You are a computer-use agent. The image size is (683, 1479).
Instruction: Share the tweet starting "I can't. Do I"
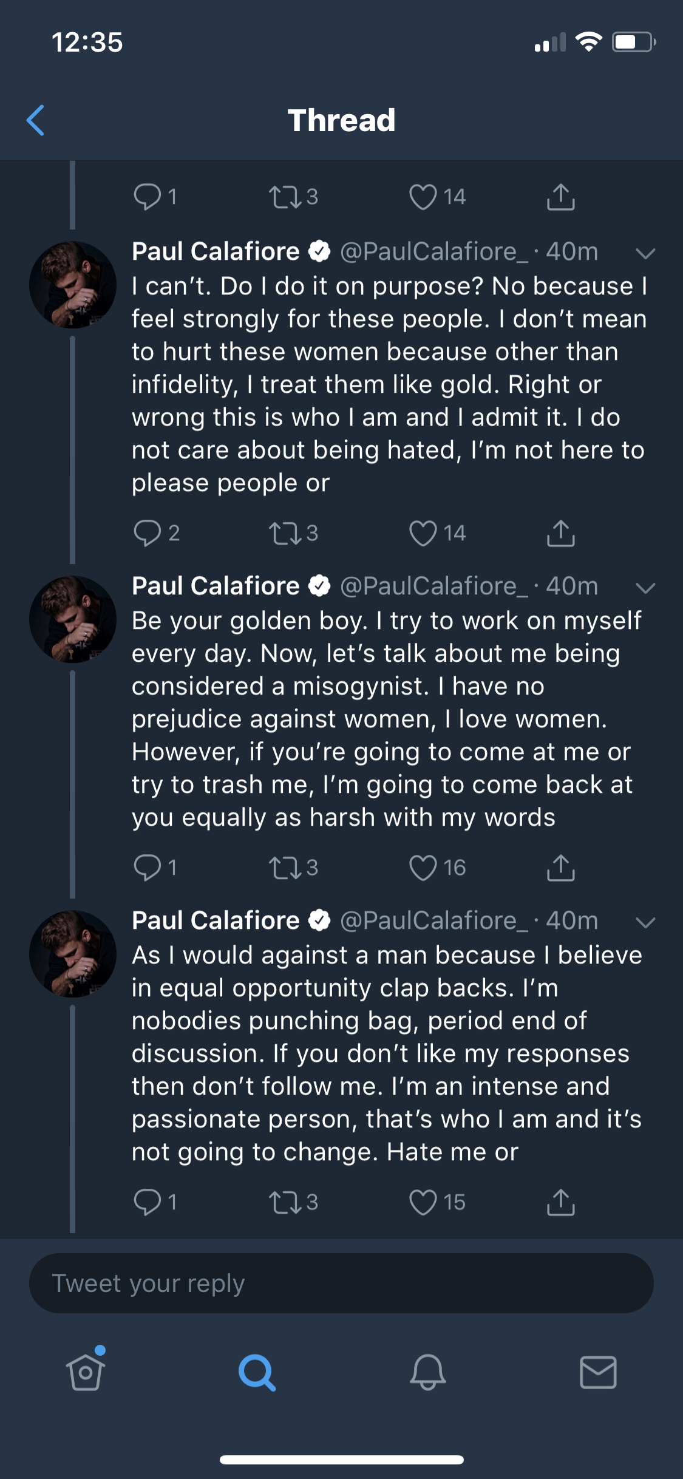560,533
